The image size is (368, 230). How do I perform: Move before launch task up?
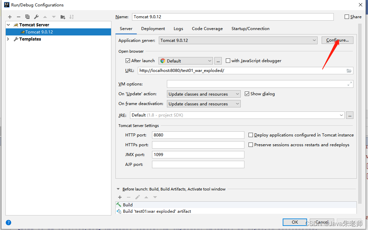point(146,197)
